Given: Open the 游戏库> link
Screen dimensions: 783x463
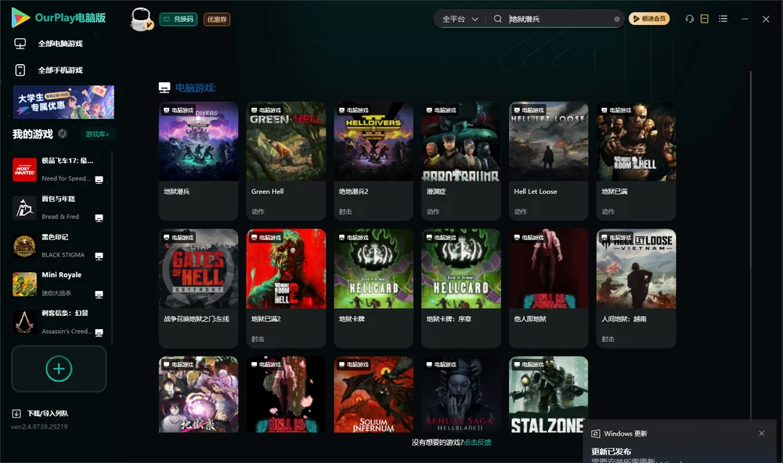Looking at the screenshot, I should pos(97,135).
